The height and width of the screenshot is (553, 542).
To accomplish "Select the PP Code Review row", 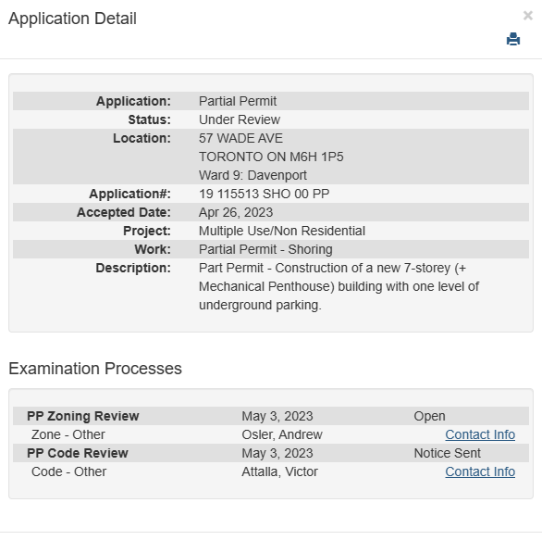I will coord(271,453).
